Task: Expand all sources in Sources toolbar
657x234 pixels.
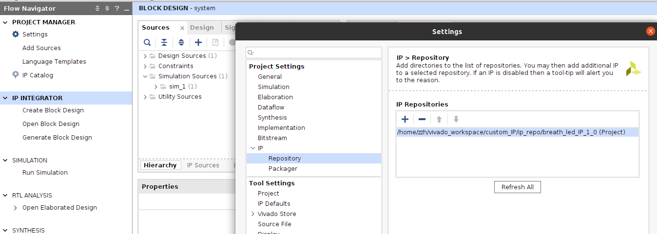Action: pyautogui.click(x=181, y=42)
